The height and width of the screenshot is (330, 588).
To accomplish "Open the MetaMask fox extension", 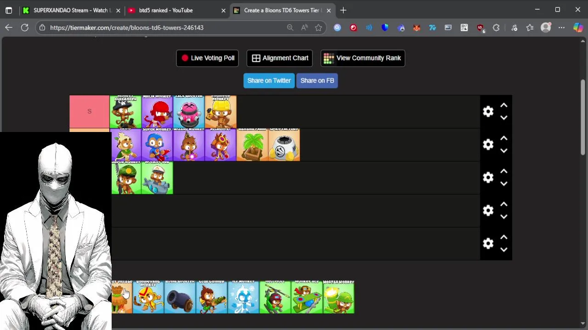I will click(417, 27).
